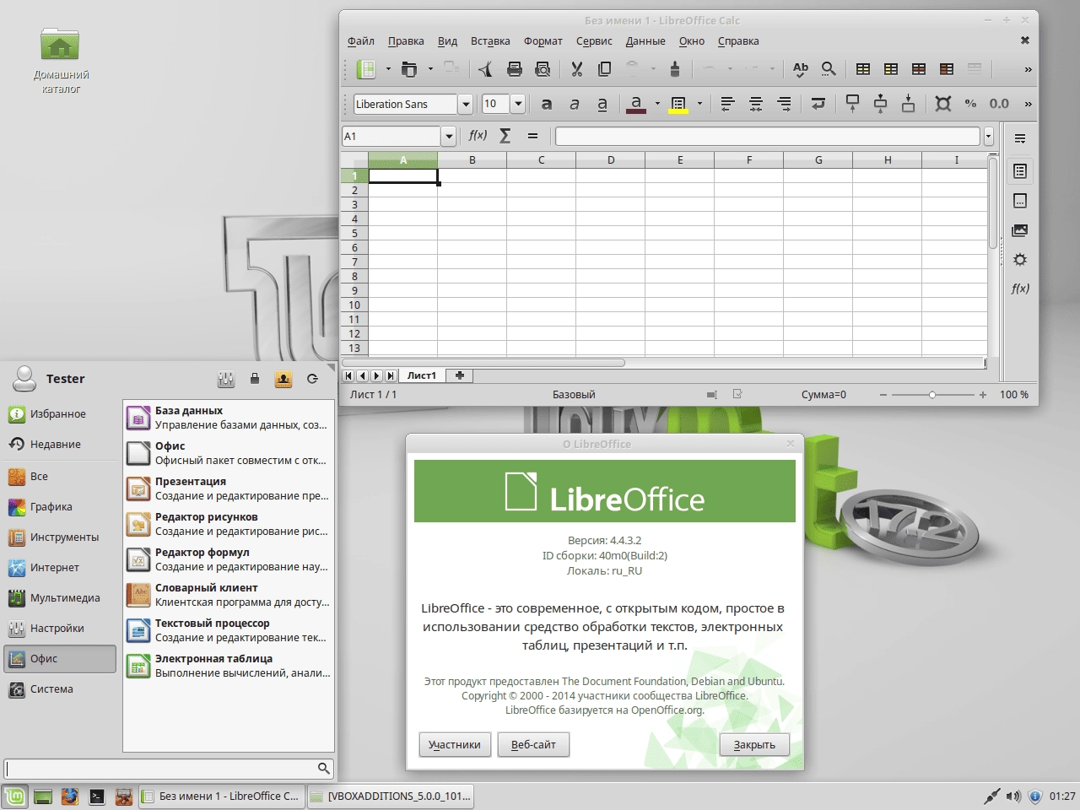Select the Clone Formatting paintbrush icon
Screen dimensions: 1080x810
[675, 69]
